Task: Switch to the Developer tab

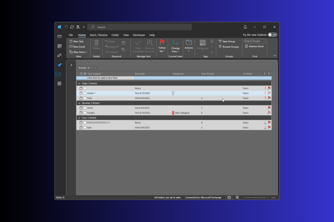Action: [139, 35]
